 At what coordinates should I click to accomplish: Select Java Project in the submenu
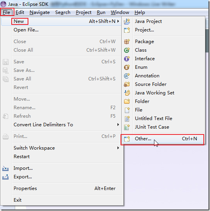coord(164,21)
